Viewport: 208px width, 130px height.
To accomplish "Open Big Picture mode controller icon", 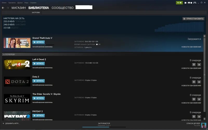I will click(x=194, y=3).
